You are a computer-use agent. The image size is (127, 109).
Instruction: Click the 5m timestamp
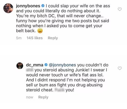[19, 38]
